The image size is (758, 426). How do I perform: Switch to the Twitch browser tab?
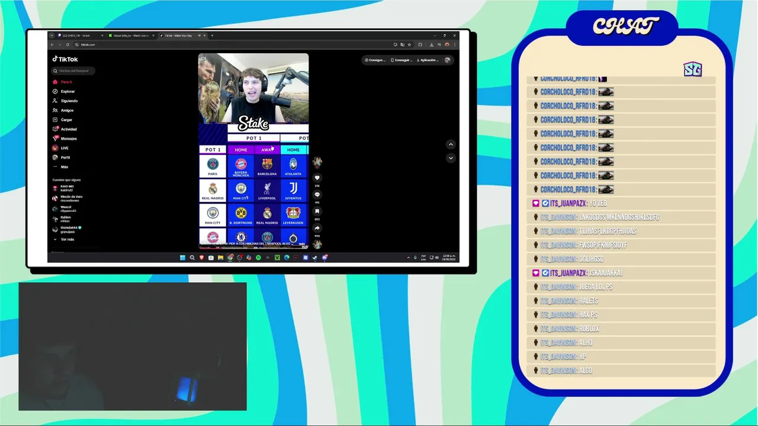click(79, 35)
